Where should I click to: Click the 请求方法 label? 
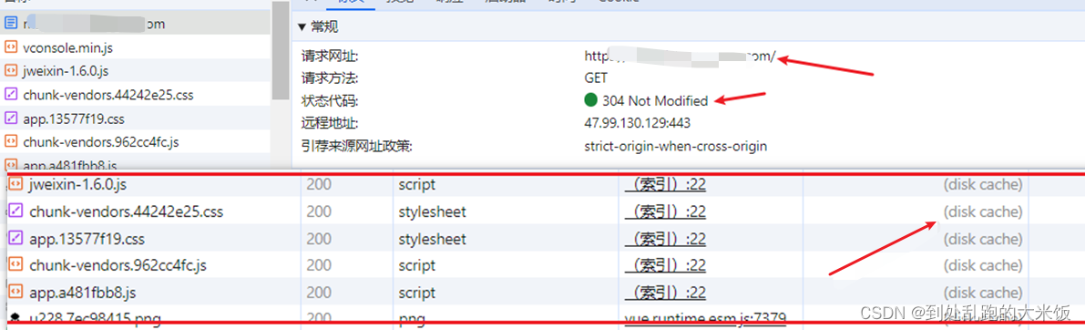tap(330, 78)
